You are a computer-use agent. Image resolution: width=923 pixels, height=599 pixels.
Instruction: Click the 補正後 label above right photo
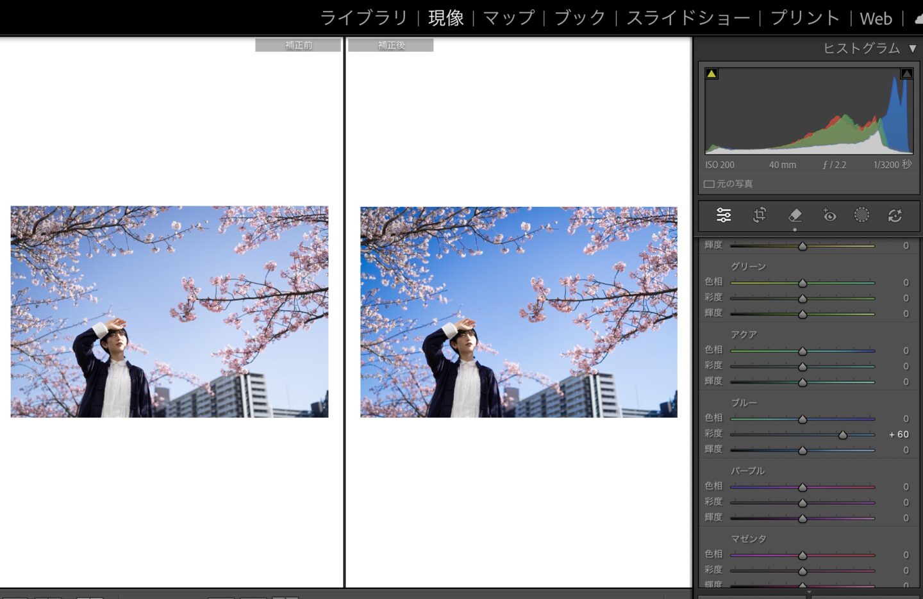(390, 45)
